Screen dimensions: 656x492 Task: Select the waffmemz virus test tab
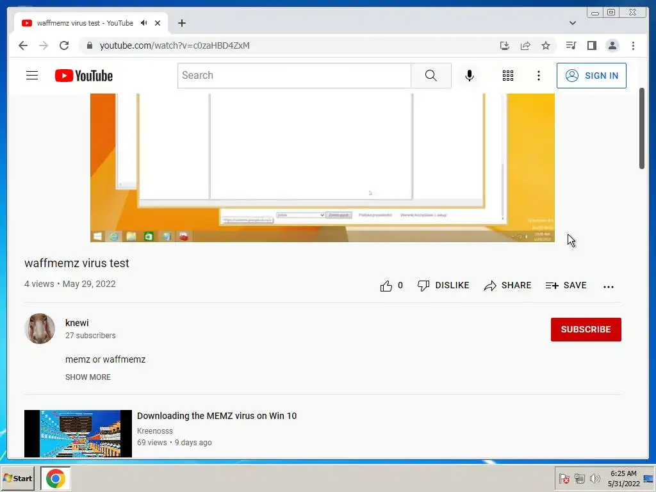(91, 23)
